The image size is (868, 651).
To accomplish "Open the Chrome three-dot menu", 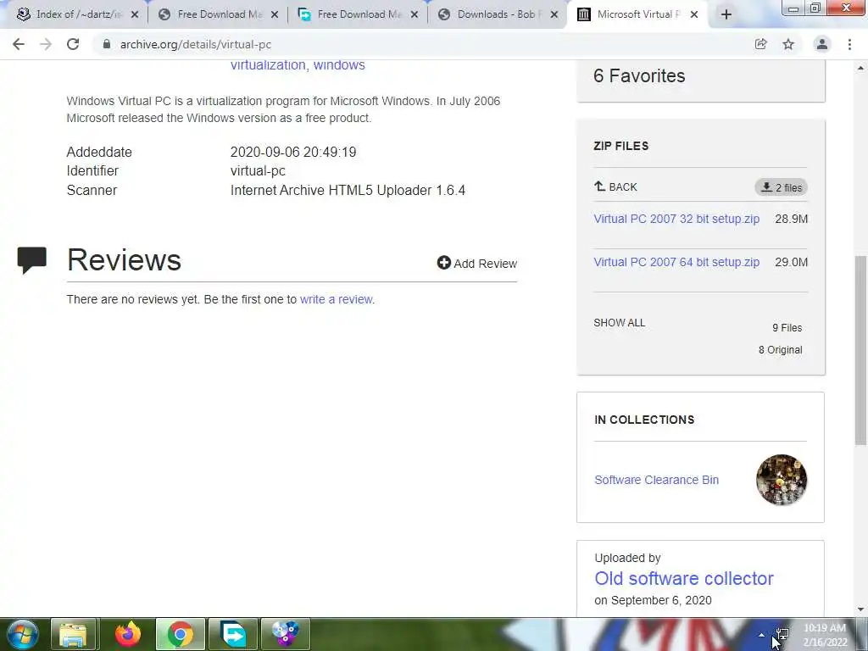I will 849,44.
